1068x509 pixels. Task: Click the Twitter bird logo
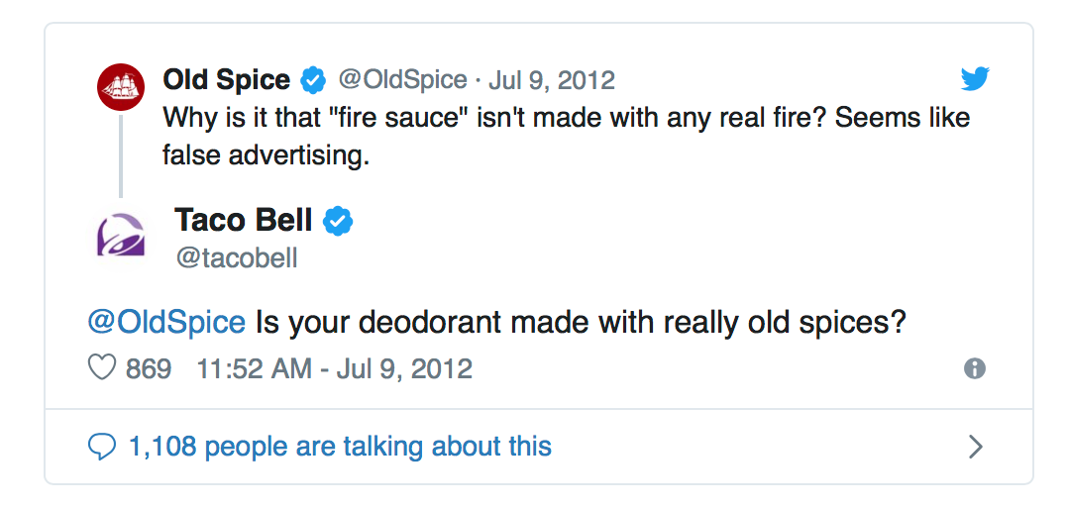pos(975,79)
